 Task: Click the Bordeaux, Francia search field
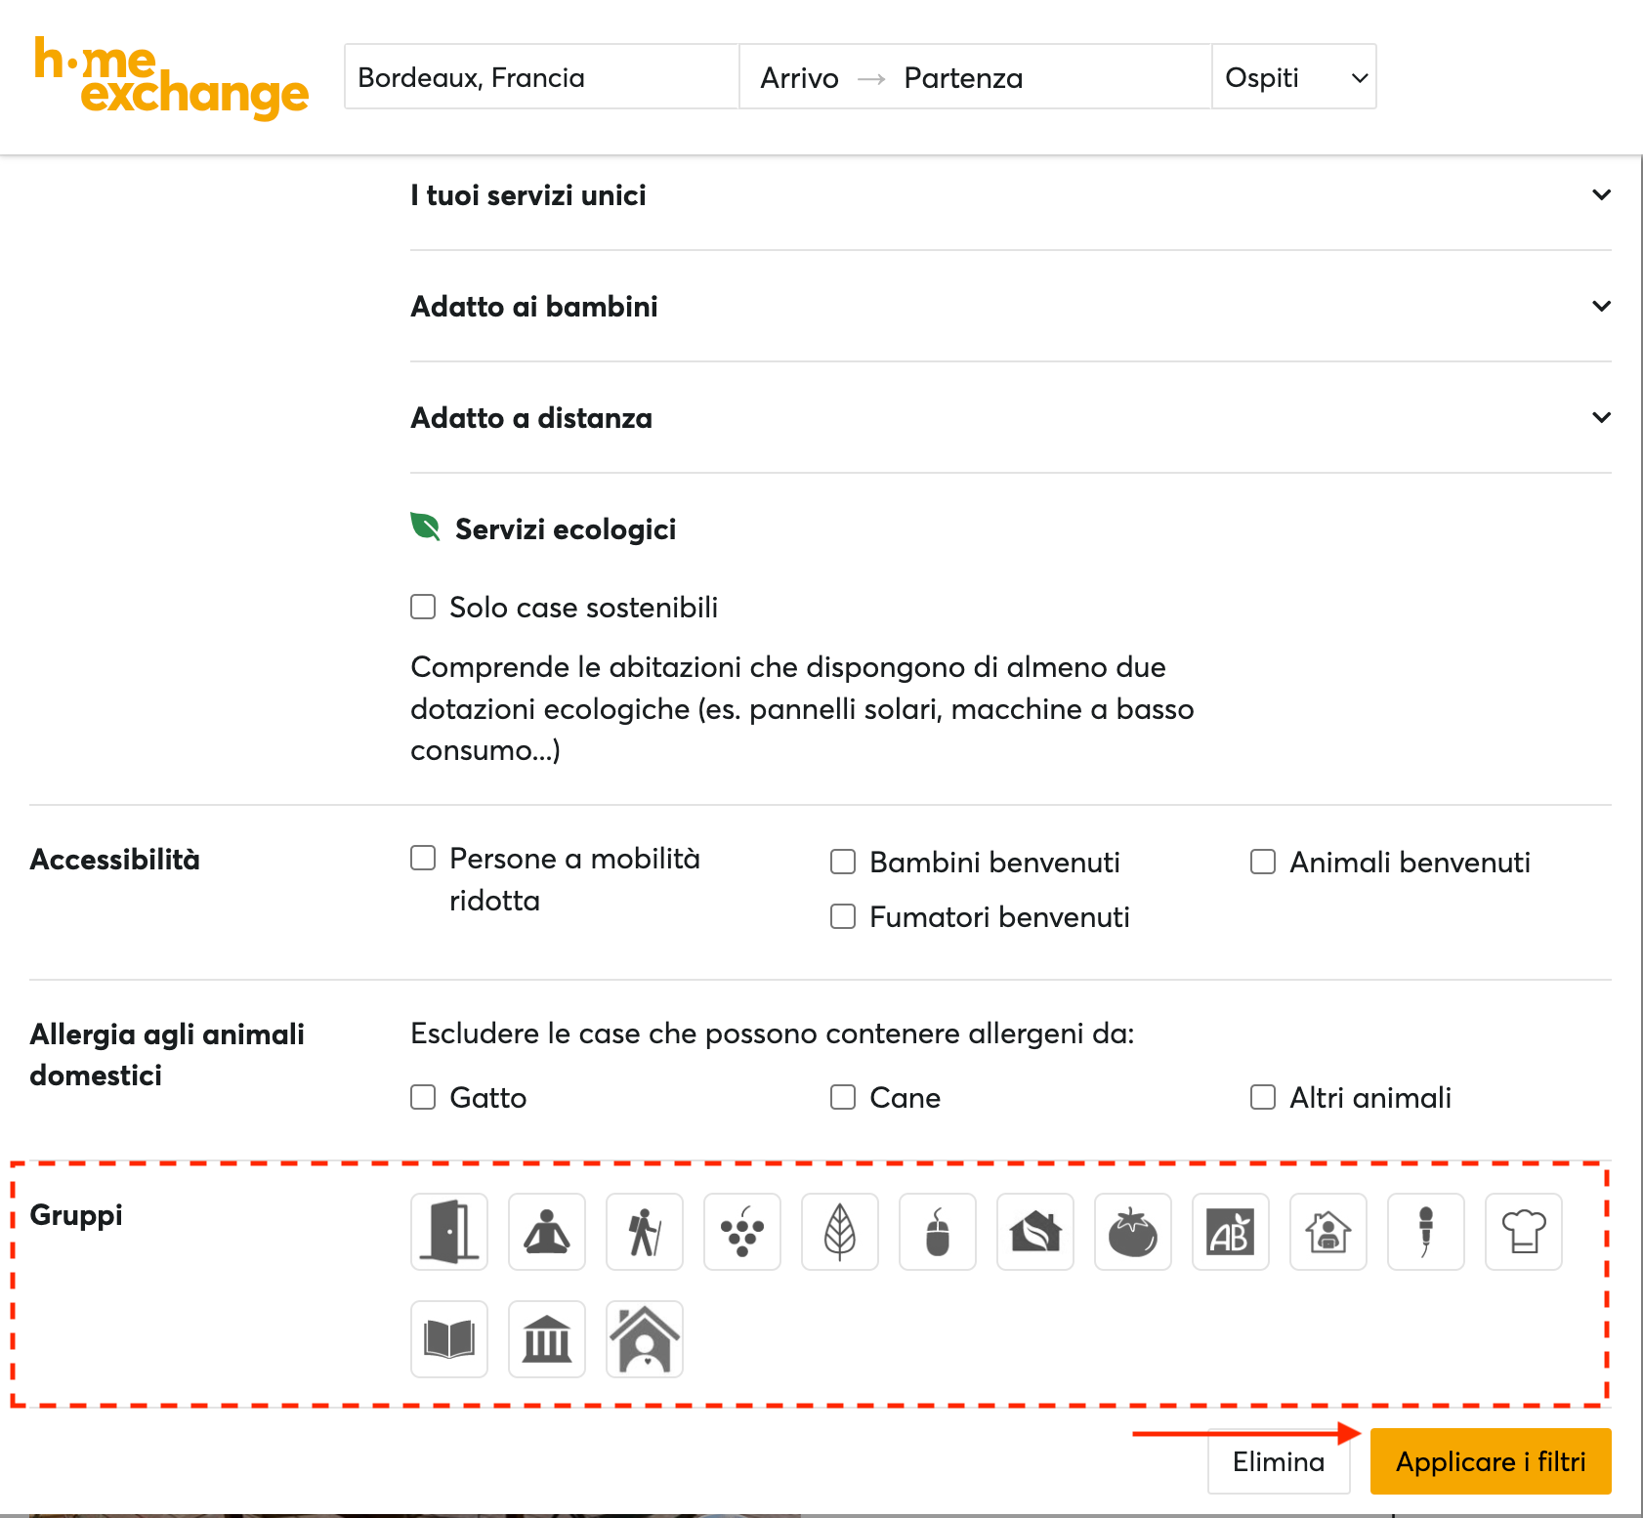coord(541,76)
